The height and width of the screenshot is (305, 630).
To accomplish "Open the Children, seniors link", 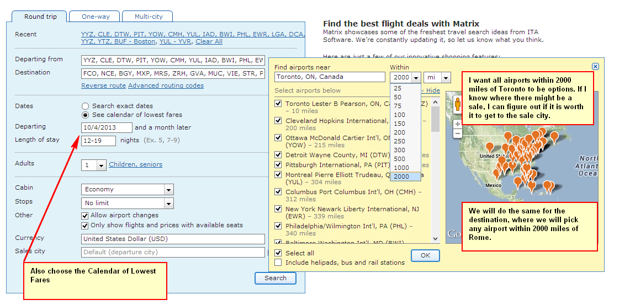I will point(136,164).
